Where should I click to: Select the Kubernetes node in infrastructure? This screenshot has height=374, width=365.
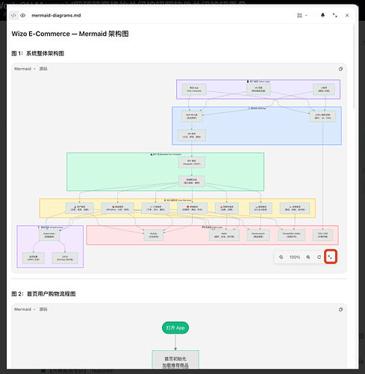point(49,235)
